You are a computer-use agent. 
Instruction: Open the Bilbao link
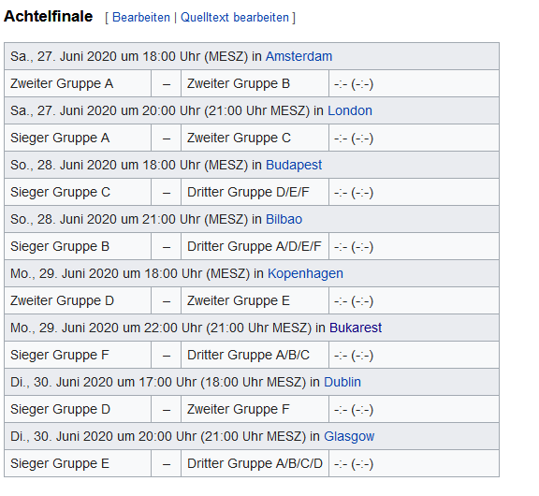[x=284, y=219]
